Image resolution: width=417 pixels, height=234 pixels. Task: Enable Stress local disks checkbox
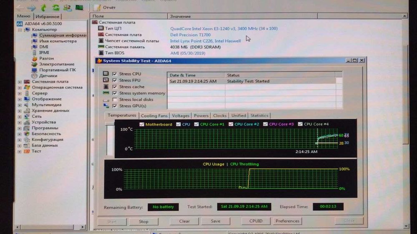[115, 99]
